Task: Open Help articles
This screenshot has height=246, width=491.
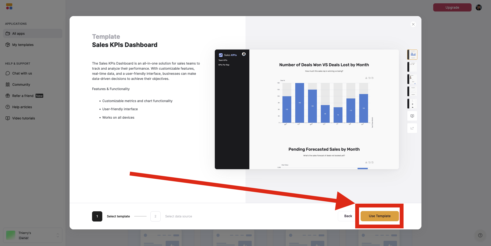Action: [33, 107]
